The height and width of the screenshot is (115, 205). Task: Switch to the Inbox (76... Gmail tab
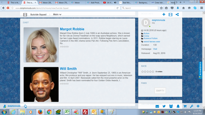[62, 3]
